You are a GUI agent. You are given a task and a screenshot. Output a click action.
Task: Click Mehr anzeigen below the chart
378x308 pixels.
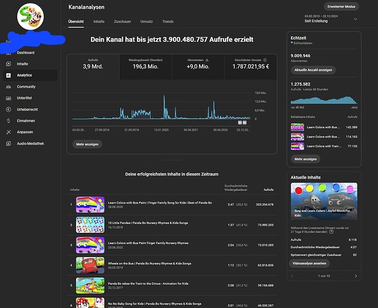[87, 144]
